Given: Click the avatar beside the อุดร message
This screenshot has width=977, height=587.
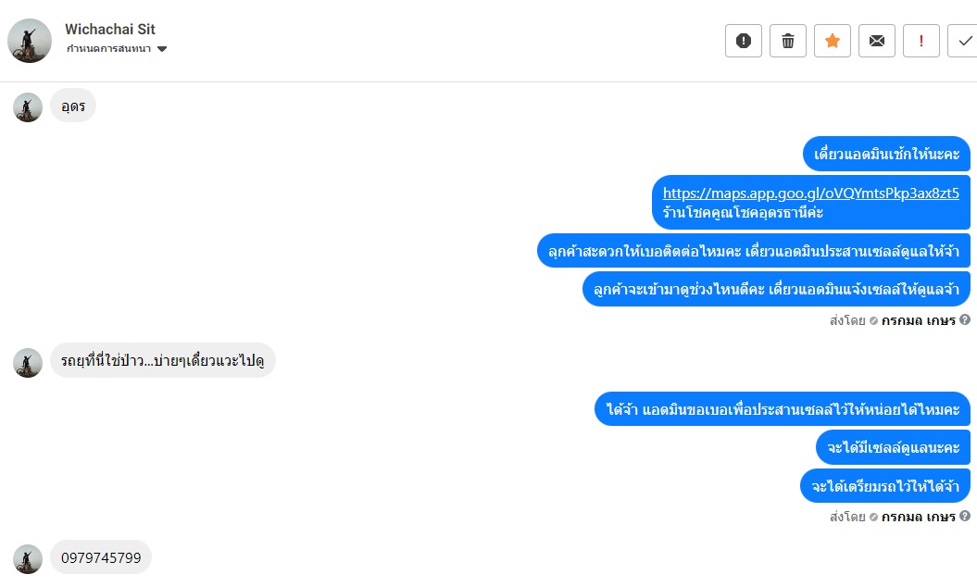Looking at the screenshot, I should pyautogui.click(x=28, y=107).
